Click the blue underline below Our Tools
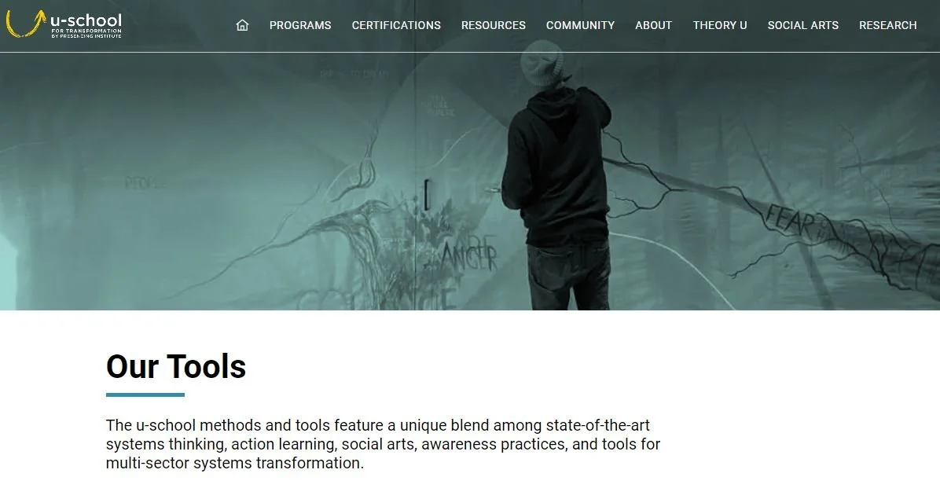The height and width of the screenshot is (488, 940). pyautogui.click(x=145, y=394)
